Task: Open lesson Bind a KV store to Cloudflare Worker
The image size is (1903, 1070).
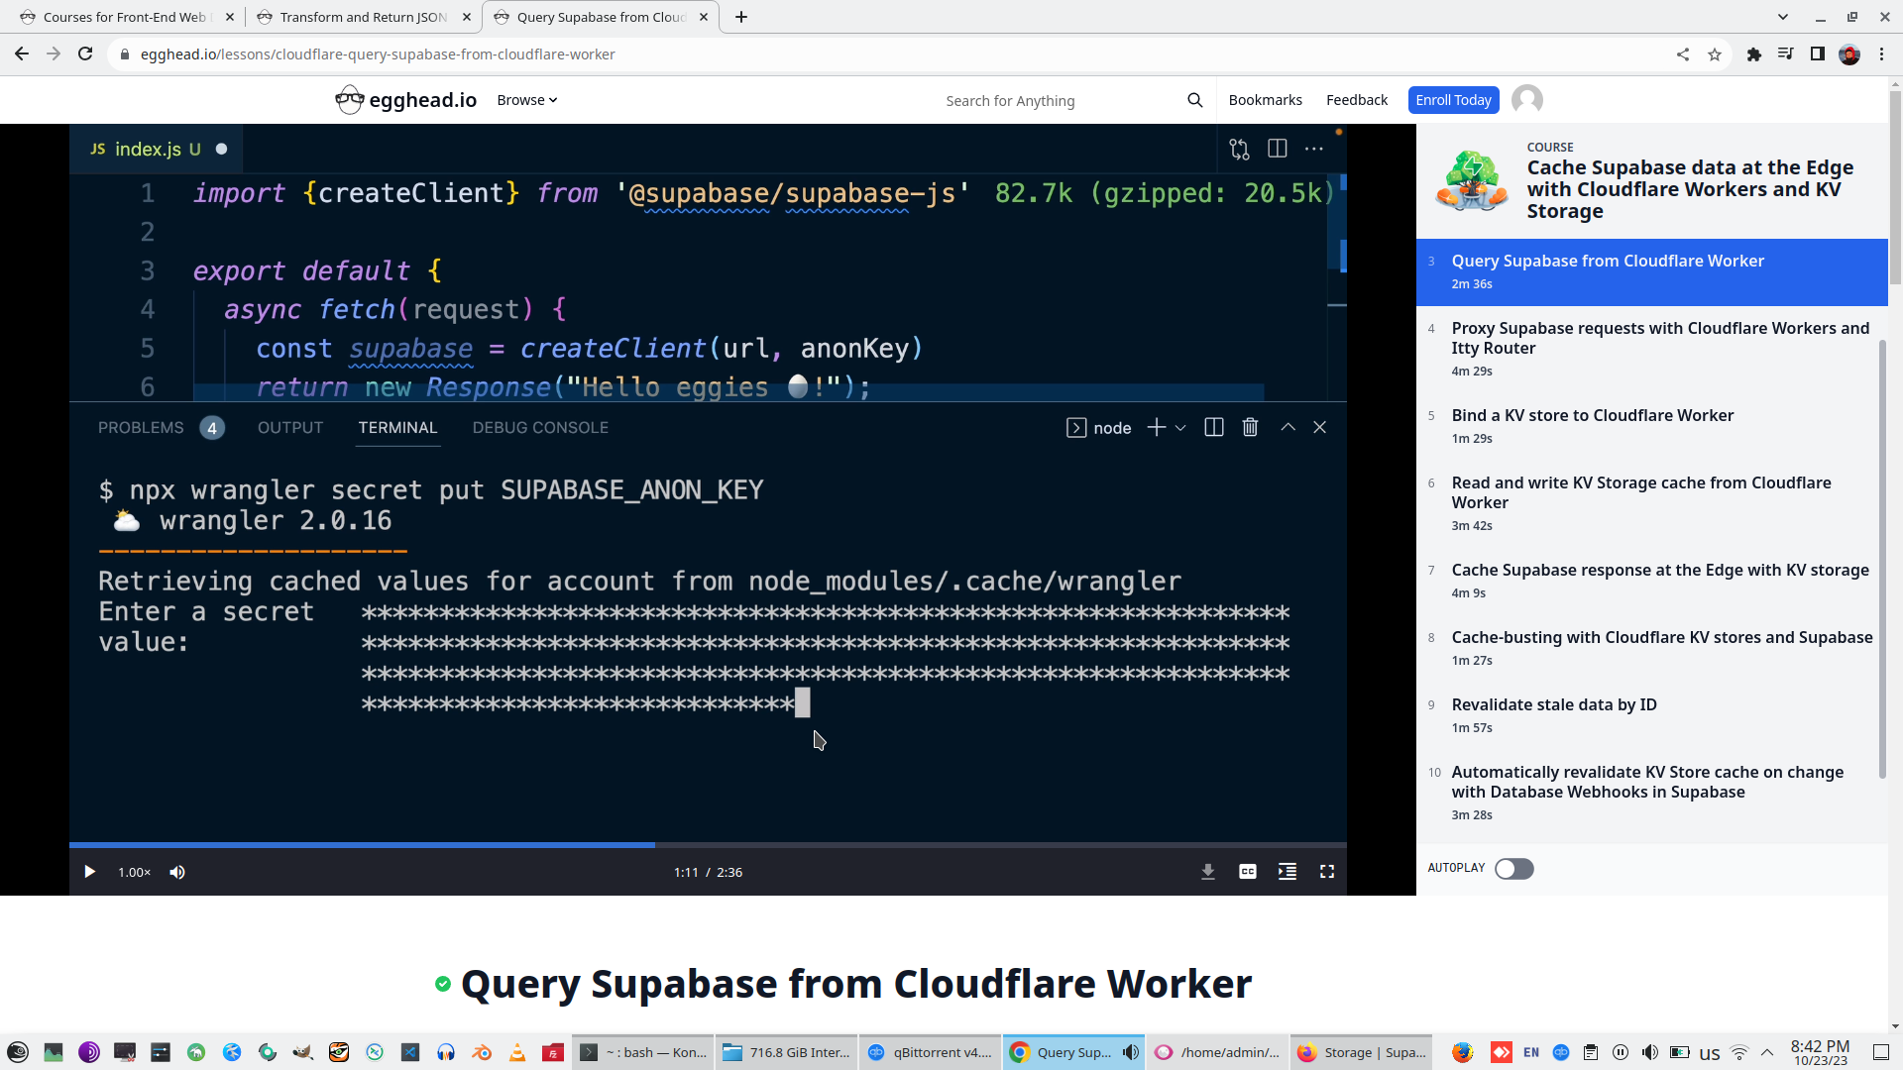Action: point(1592,415)
